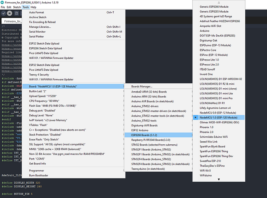Expand the Flash Size 4MB submenu
Viewport: 267px width, 198px height.
[74, 106]
